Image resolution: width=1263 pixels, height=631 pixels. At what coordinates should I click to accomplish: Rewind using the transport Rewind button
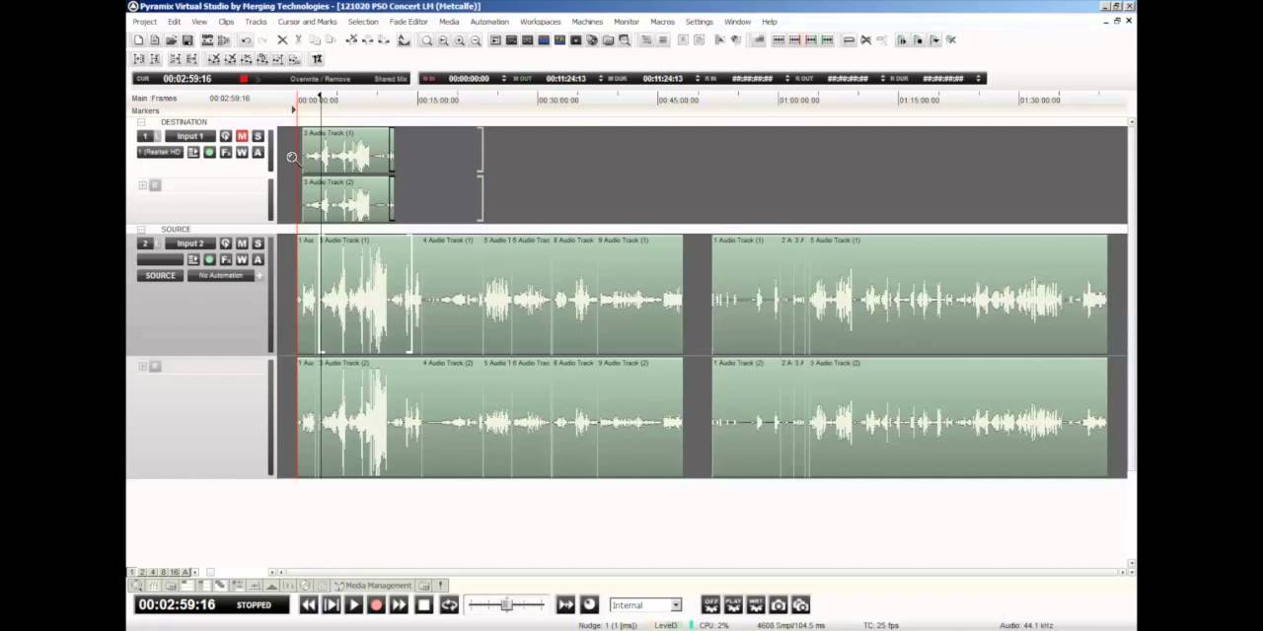[x=309, y=605]
